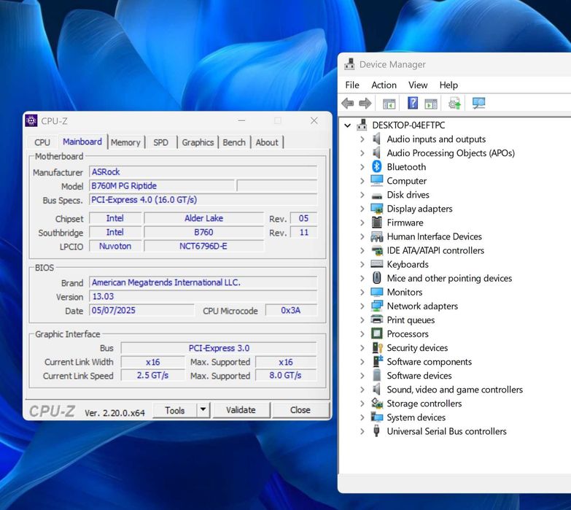Click the Firmware chip icon
Image resolution: width=571 pixels, height=510 pixels.
376,223
